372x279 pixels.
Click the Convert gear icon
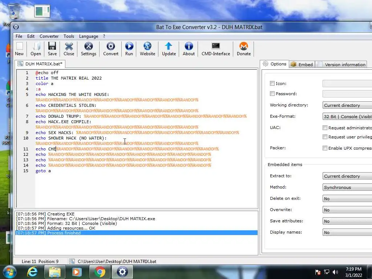[110, 49]
